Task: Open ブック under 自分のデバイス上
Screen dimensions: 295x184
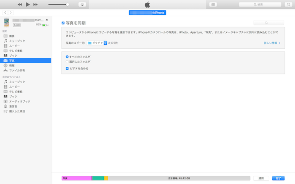Action: [26, 96]
